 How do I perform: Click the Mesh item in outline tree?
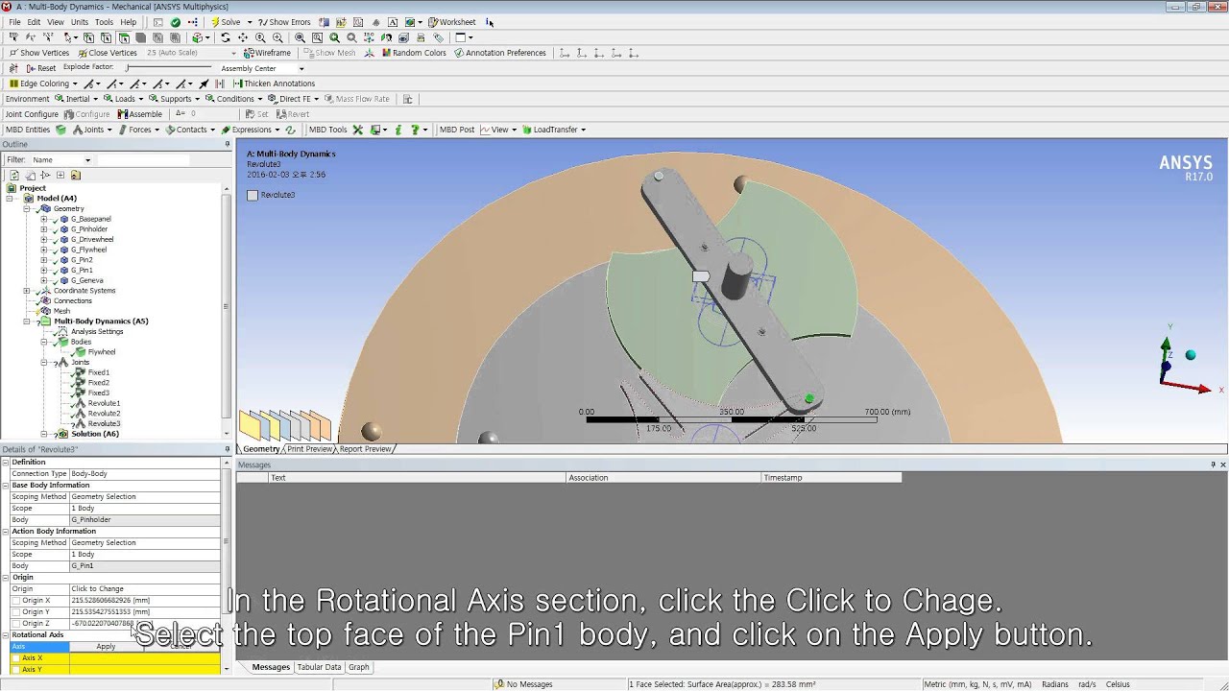pyautogui.click(x=61, y=311)
